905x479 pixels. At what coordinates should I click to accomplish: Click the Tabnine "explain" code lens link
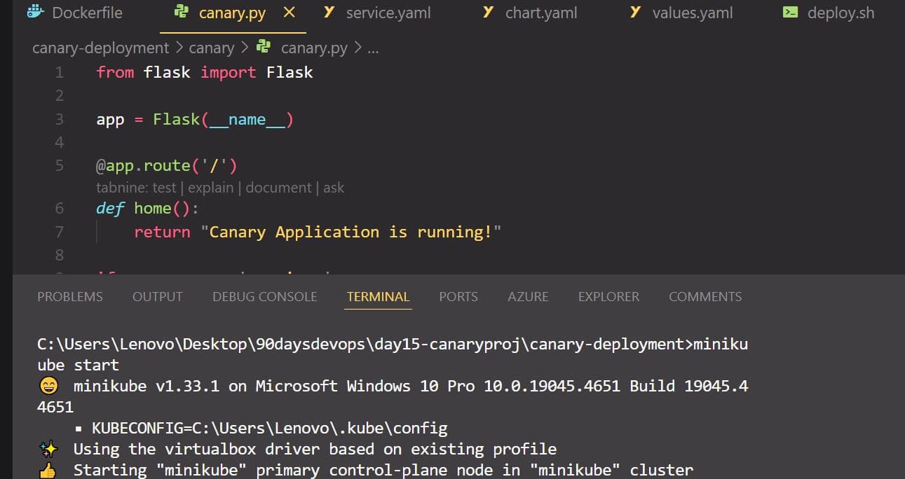coord(212,188)
